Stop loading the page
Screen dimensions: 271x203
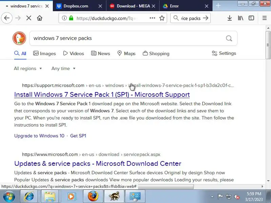tap(29, 18)
